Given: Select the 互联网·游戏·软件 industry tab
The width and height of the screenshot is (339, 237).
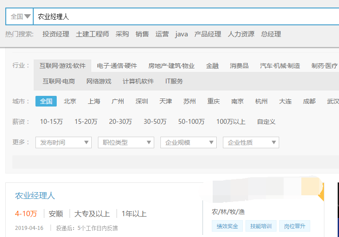Looking at the screenshot, I should coord(62,66).
